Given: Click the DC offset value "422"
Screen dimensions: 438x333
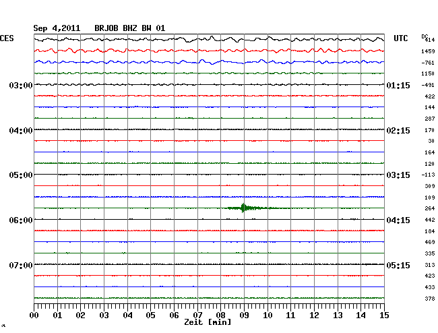Looking at the screenshot, I should point(430,96).
